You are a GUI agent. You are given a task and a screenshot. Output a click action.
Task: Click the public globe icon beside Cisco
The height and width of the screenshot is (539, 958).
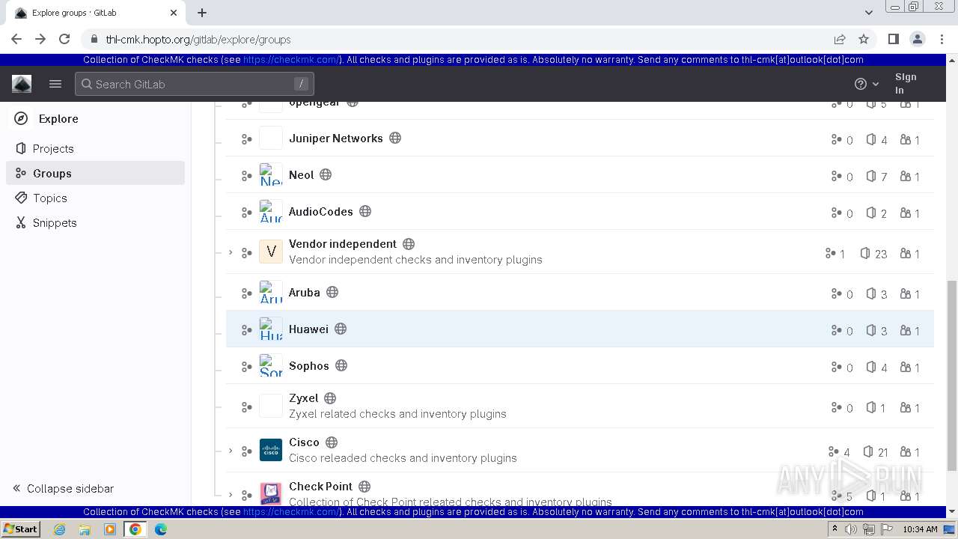[x=332, y=442]
